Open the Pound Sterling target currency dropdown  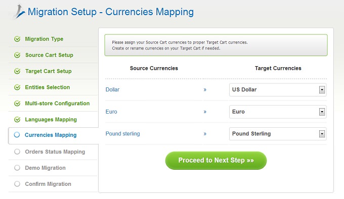pyautogui.click(x=278, y=134)
